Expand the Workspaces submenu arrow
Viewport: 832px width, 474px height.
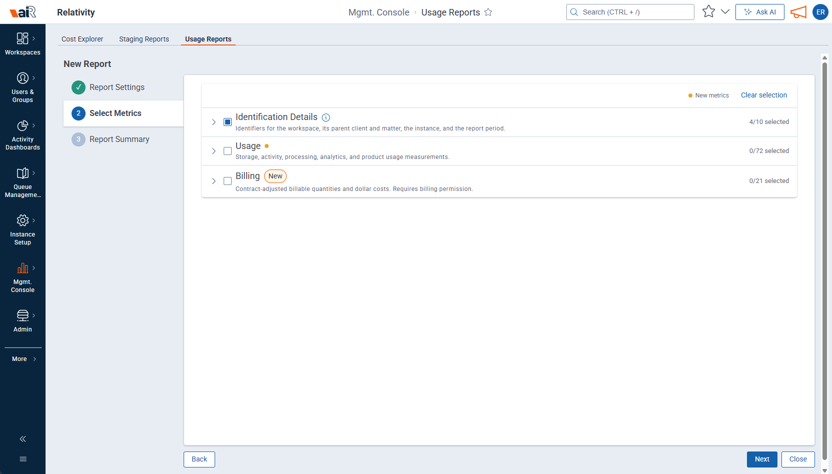tap(34, 38)
